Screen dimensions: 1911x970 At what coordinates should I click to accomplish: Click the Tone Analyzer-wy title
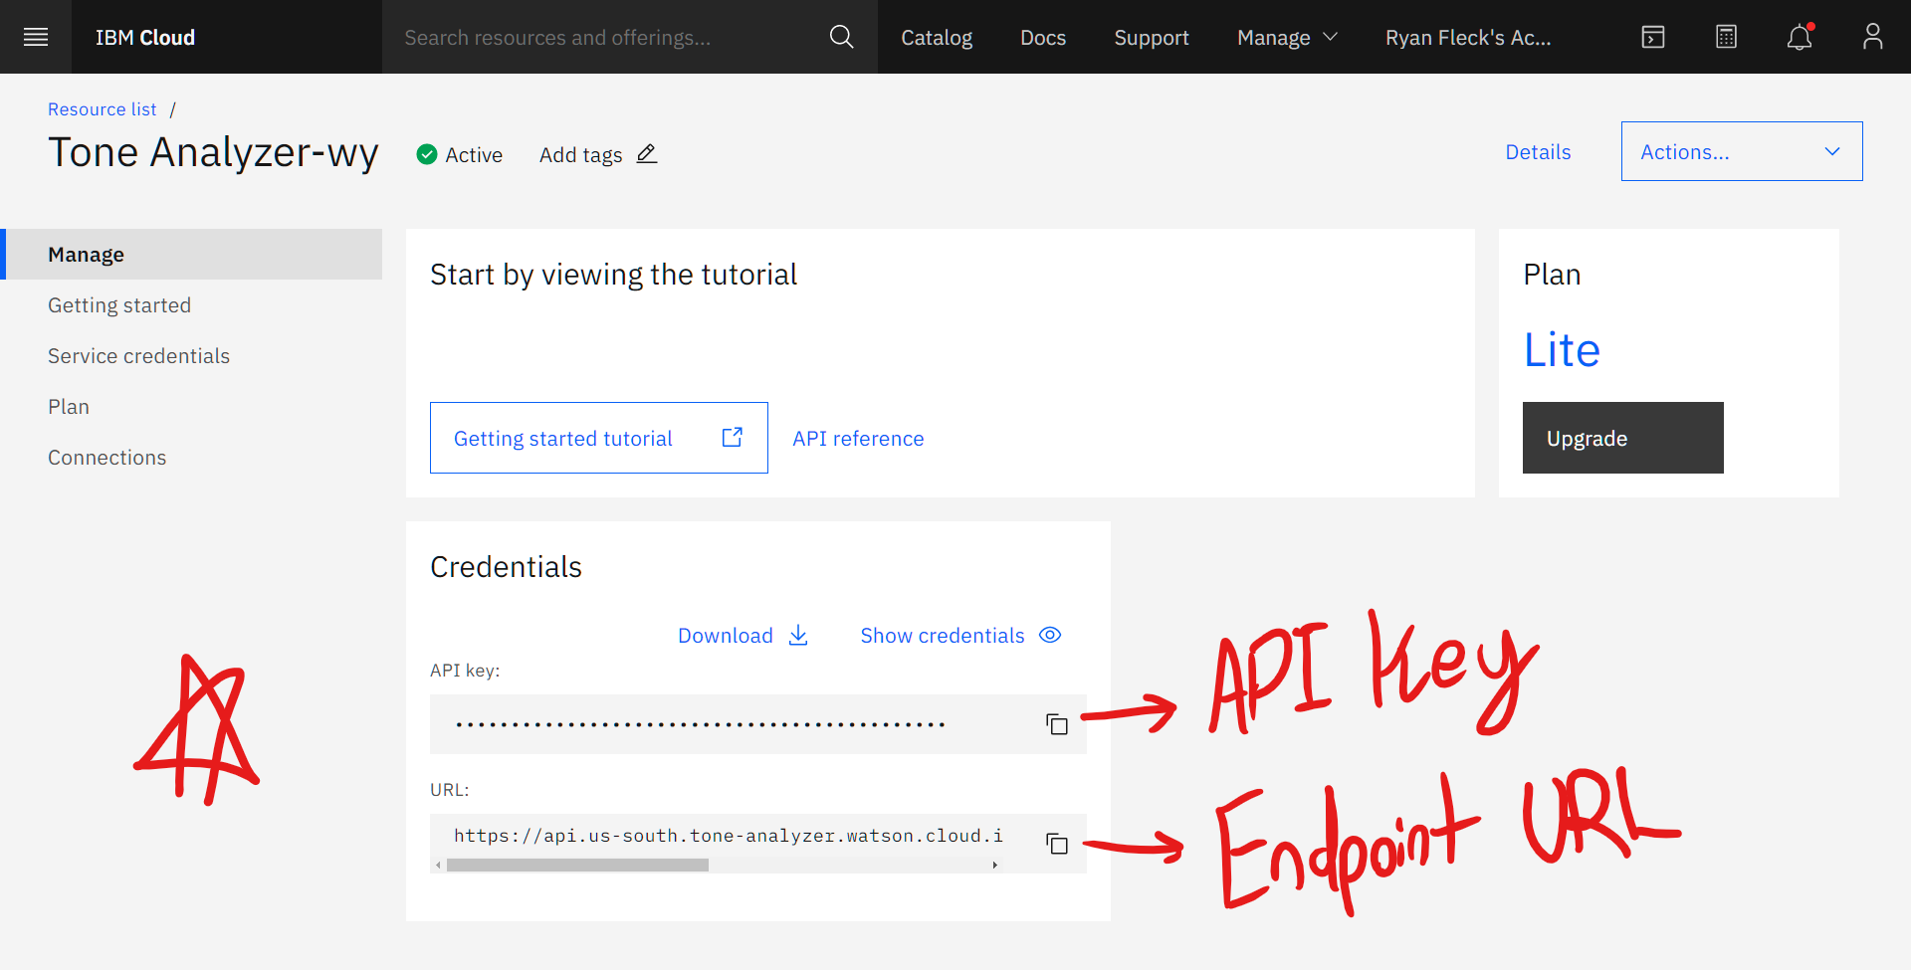coord(213,152)
